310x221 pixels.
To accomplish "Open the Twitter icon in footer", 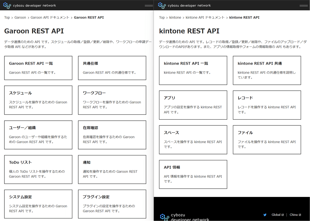I will pyautogui.click(x=265, y=215).
